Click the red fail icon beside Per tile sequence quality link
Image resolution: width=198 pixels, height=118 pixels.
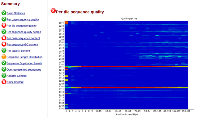[x=4, y=26]
